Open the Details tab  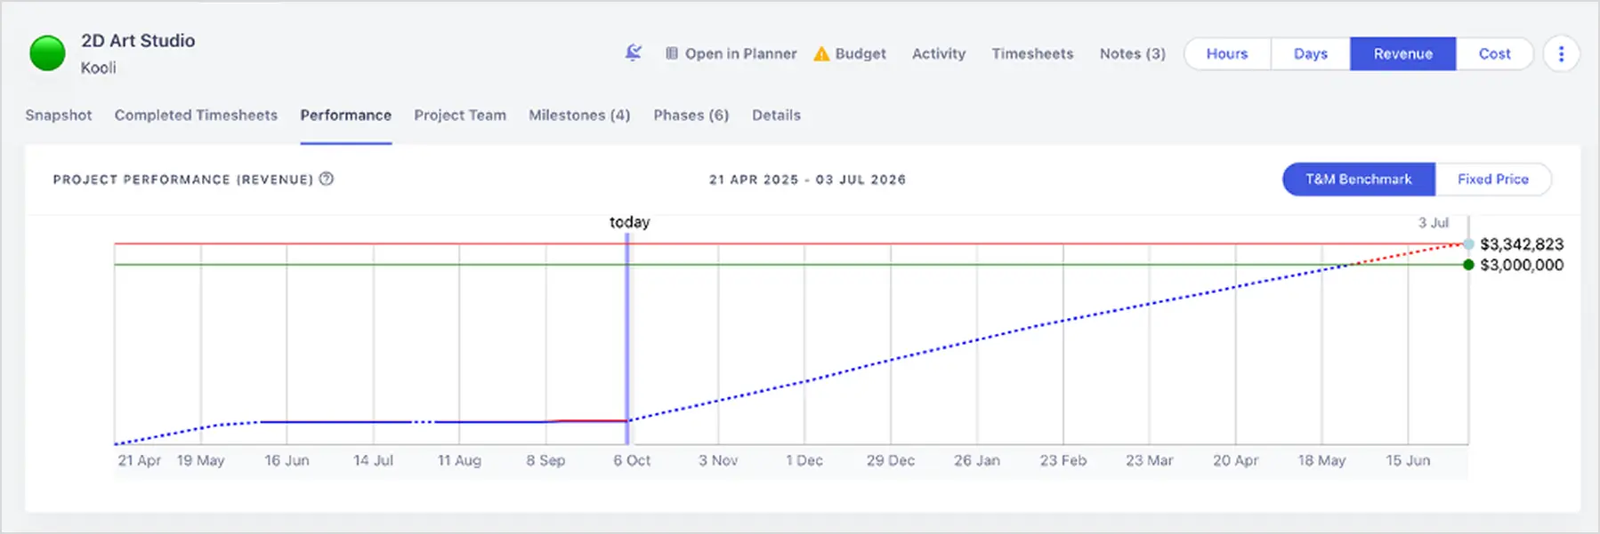pos(776,115)
